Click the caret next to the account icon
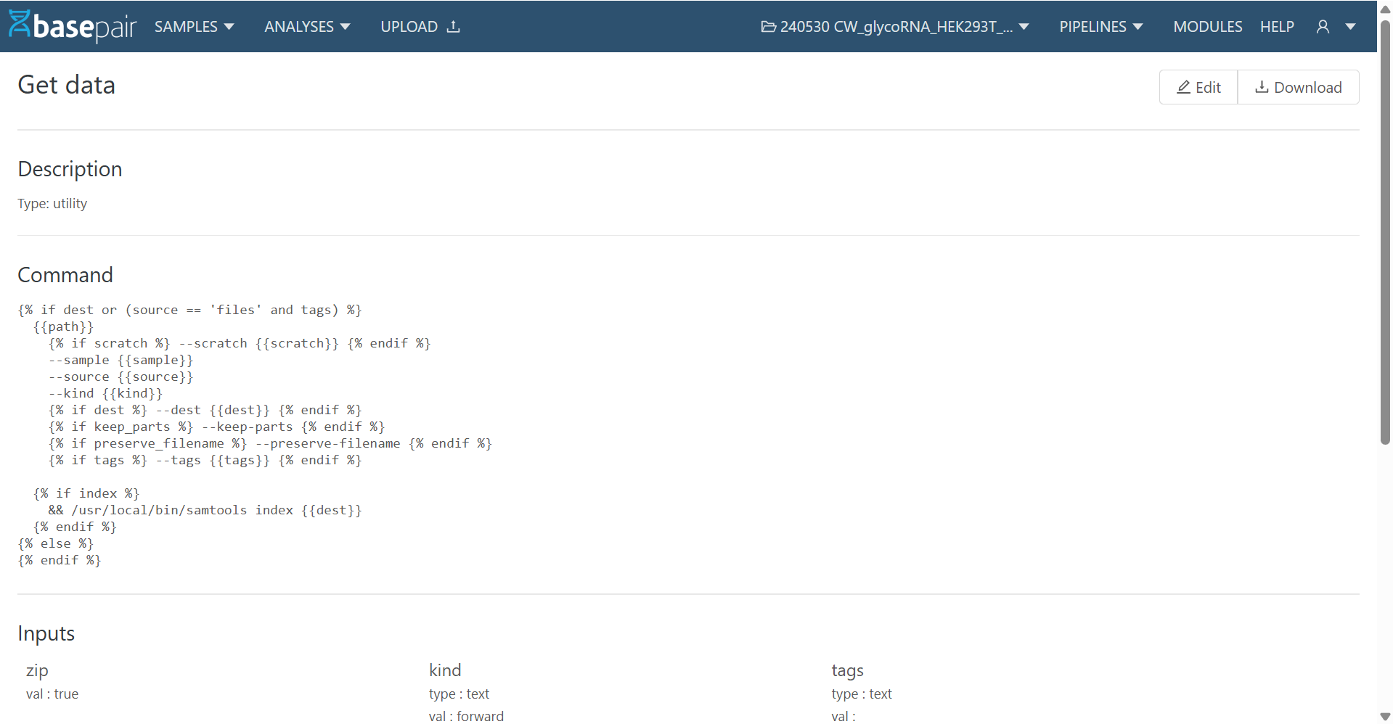This screenshot has height=724, width=1393. click(x=1350, y=28)
